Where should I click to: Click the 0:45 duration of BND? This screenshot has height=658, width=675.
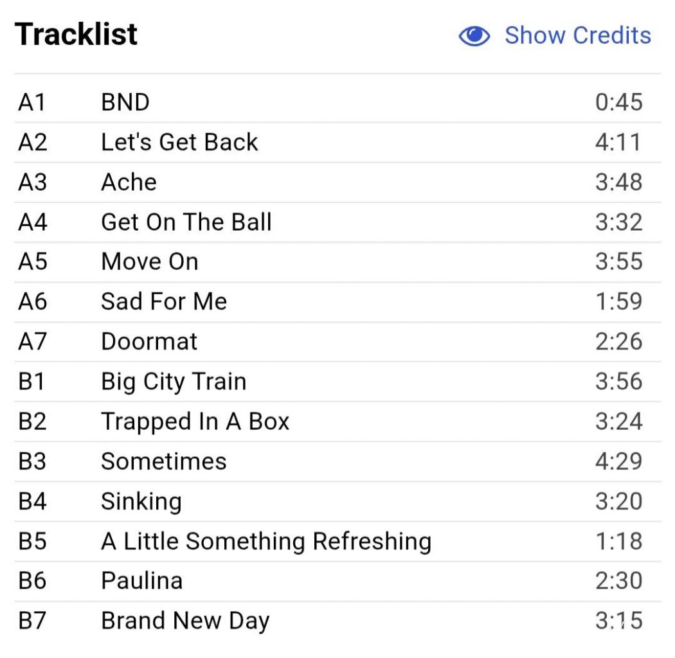pyautogui.click(x=618, y=102)
